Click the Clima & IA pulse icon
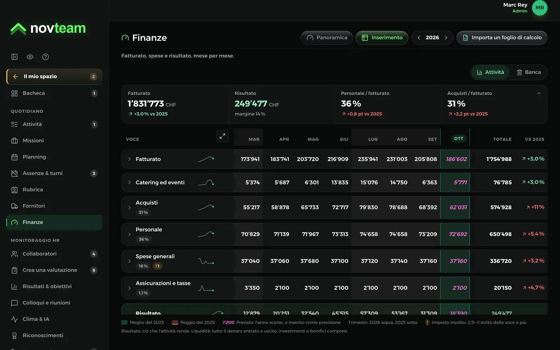The width and height of the screenshot is (560, 350). pyautogui.click(x=14, y=319)
